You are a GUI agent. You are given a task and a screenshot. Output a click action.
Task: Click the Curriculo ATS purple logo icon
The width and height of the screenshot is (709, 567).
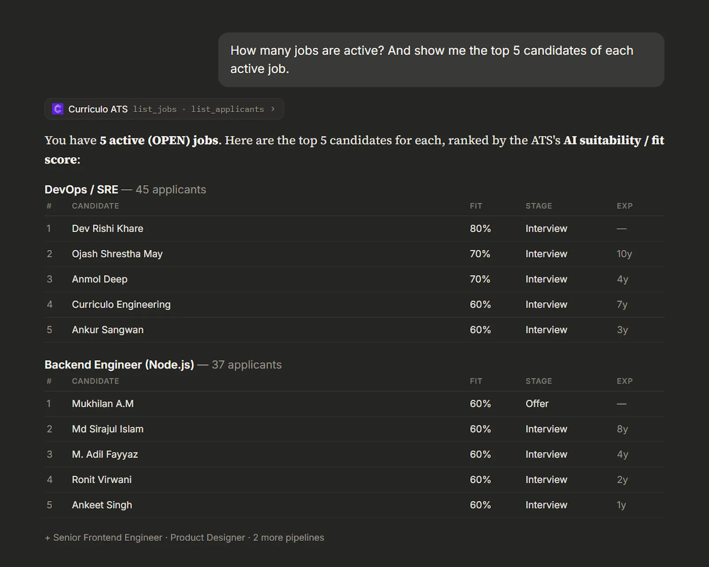[x=58, y=109]
